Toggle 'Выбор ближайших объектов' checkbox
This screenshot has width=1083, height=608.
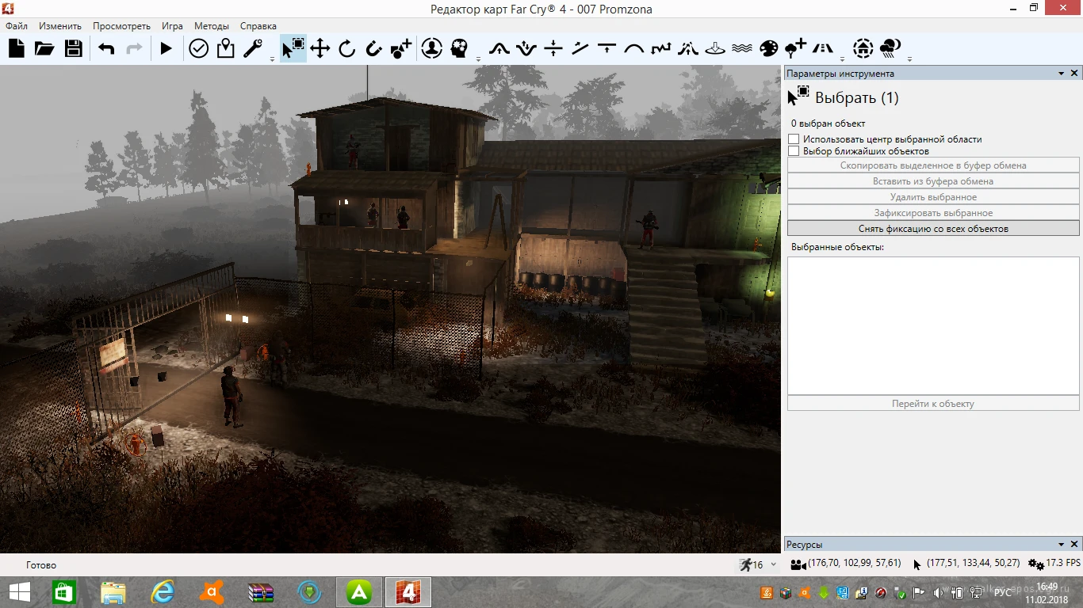click(x=794, y=151)
